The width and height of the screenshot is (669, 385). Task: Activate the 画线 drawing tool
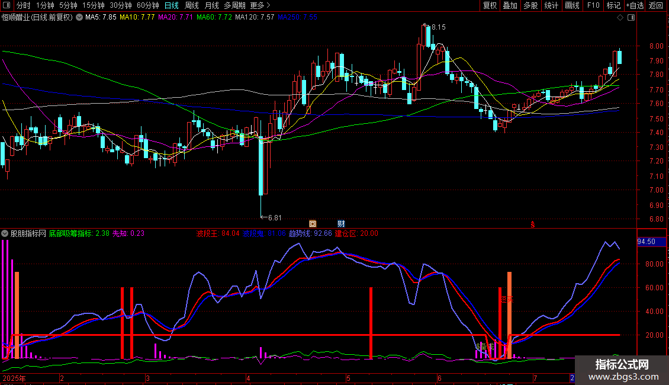pos(572,5)
